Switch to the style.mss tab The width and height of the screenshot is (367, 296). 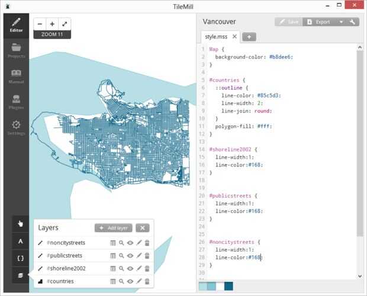tap(216, 37)
